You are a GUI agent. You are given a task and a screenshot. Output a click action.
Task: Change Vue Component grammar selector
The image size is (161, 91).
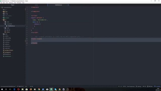pyautogui.click(x=131, y=86)
